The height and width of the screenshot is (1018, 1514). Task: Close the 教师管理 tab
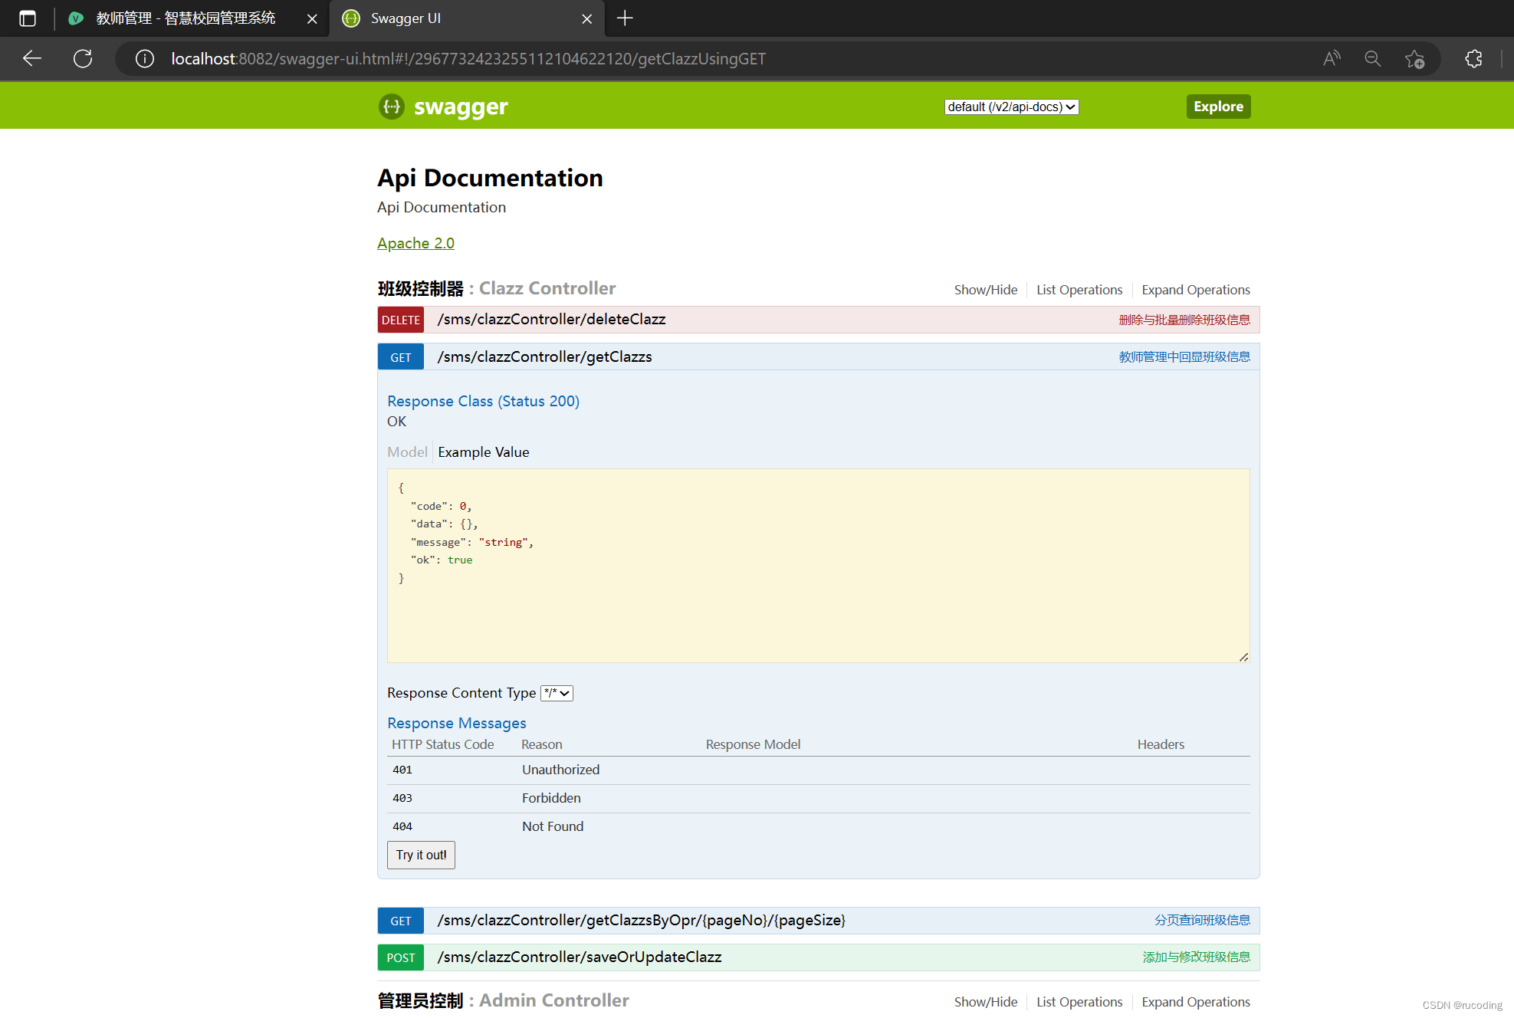(312, 18)
